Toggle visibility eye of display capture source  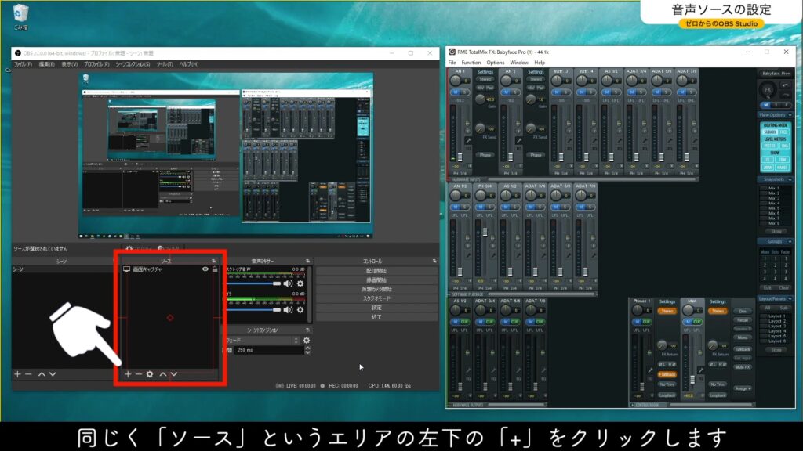point(205,269)
